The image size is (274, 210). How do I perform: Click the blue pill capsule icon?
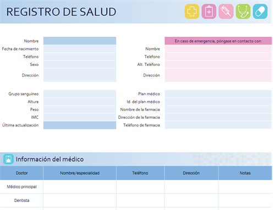coord(260,12)
